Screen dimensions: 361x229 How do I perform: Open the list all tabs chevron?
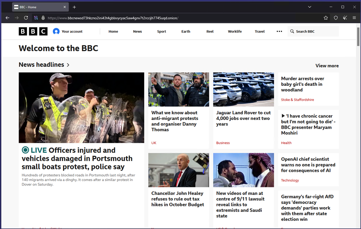[x=310, y=7]
